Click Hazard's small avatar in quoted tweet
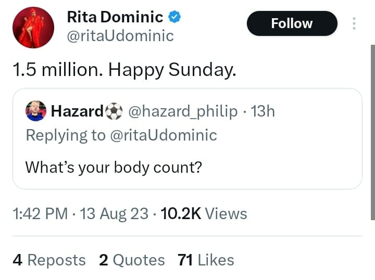The width and height of the screenshot is (375, 280). 36,111
